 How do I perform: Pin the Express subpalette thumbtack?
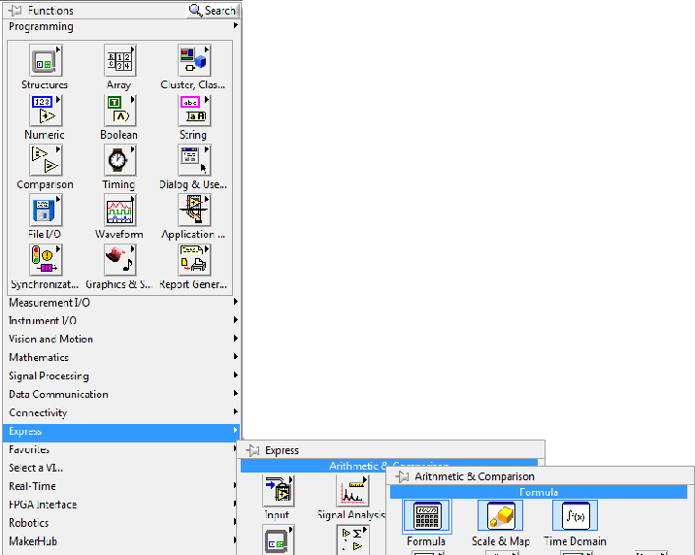[252, 450]
